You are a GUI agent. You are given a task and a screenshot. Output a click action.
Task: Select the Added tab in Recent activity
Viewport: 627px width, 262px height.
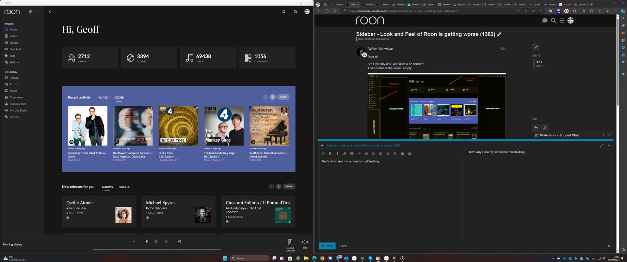(x=119, y=98)
